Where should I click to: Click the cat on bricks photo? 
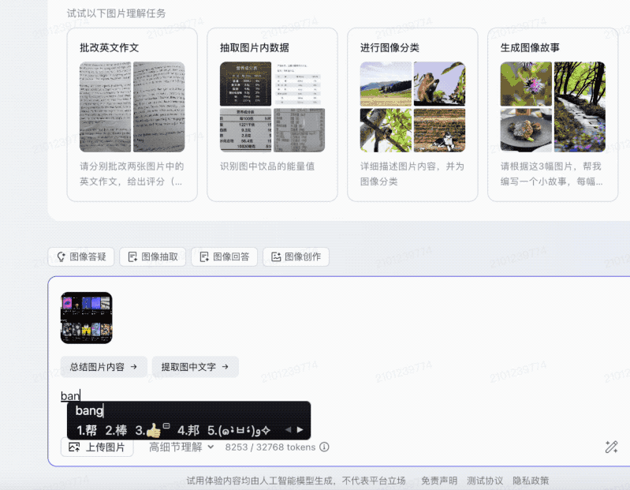[439, 130]
